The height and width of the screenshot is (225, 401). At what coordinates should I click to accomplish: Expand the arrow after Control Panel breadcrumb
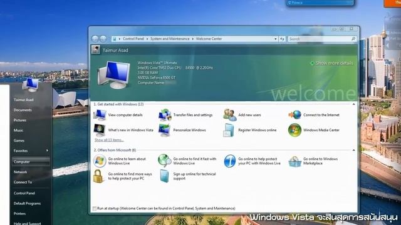pos(147,39)
